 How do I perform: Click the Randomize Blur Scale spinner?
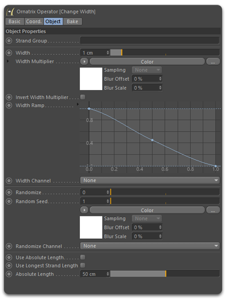pos(160,236)
